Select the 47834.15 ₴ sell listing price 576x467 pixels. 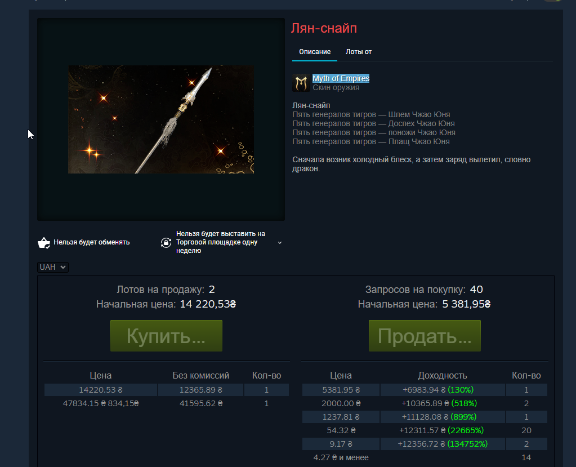click(x=101, y=403)
